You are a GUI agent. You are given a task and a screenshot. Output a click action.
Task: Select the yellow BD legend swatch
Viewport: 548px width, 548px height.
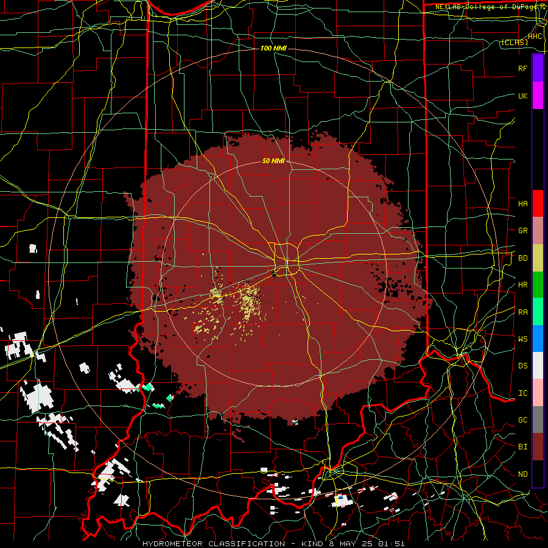pos(538,258)
